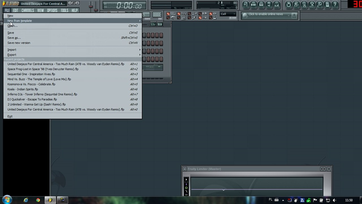Open the OPTIONS menu
The height and width of the screenshot is (204, 362).
[x=52, y=10]
